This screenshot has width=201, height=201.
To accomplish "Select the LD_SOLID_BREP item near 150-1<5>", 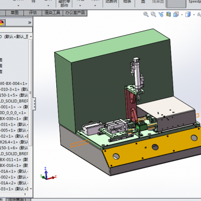I will pos(14,101).
